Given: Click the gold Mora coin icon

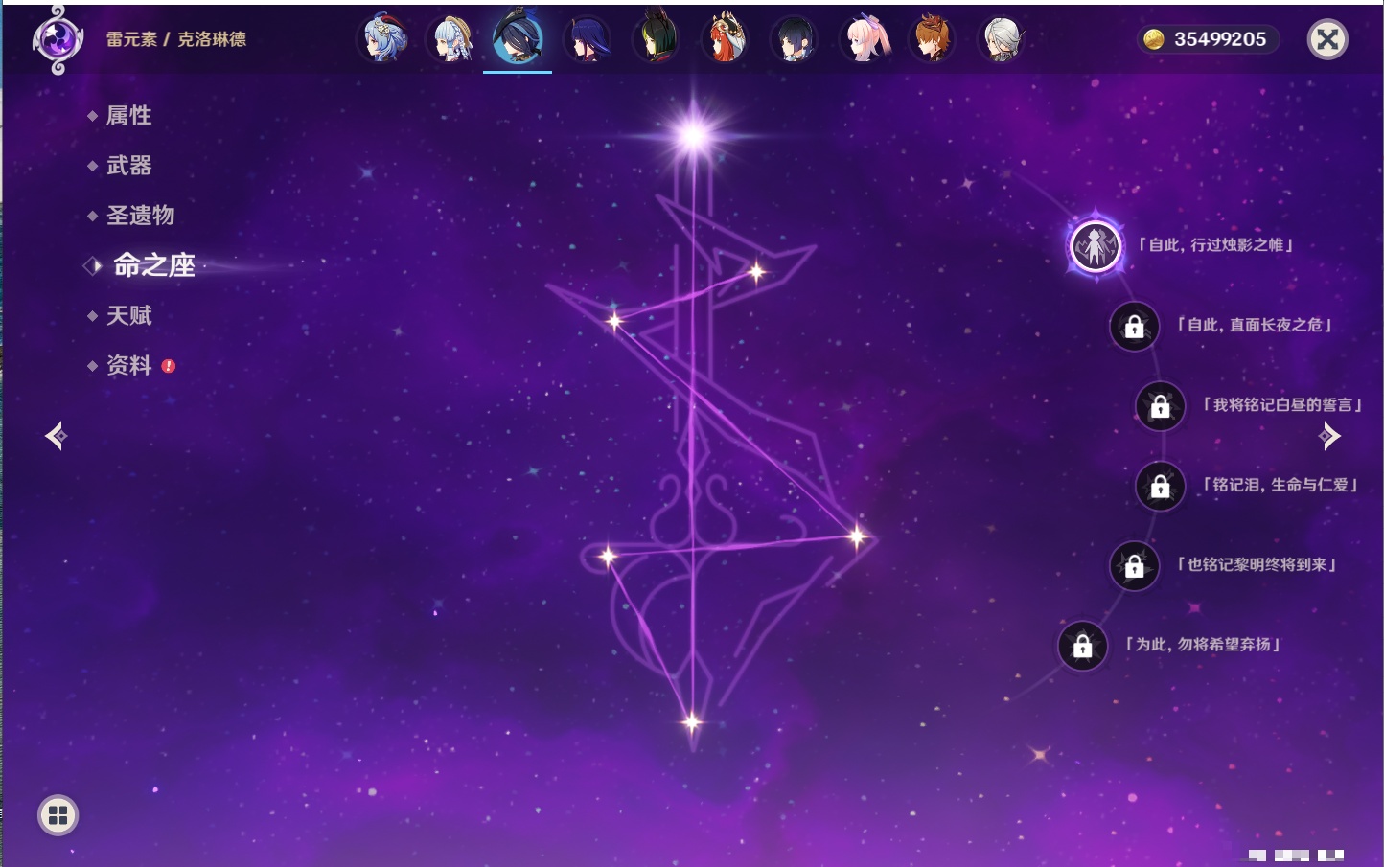Looking at the screenshot, I should (x=1154, y=39).
